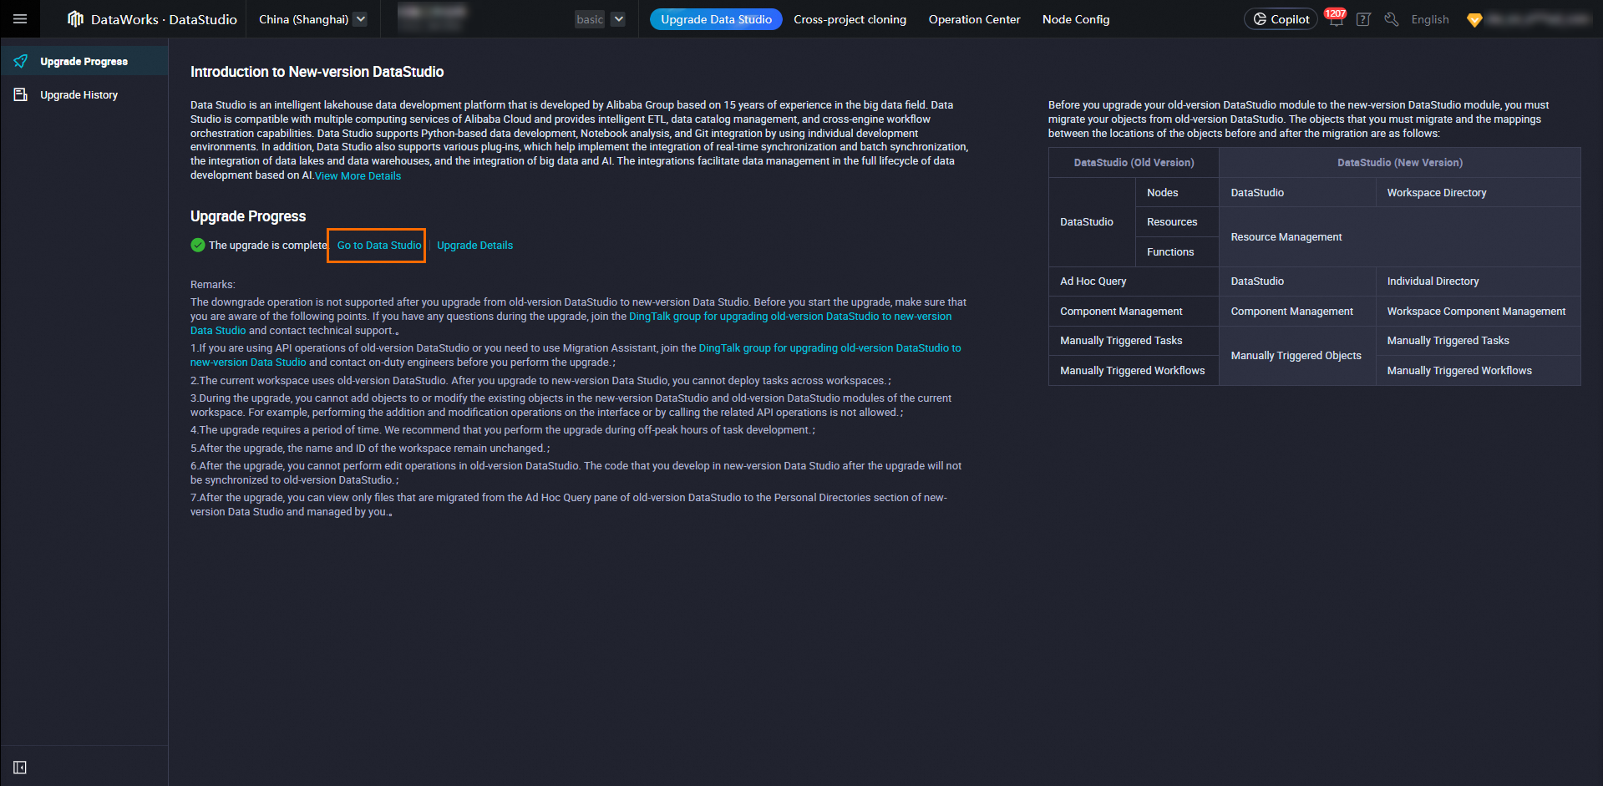Click the DataWorks logo icon
1603x786 pixels.
click(x=75, y=19)
